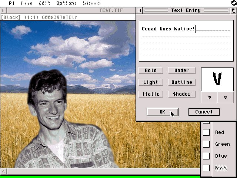Click the dimmed 'Mask' channel label
This screenshot has width=237, height=178.
point(221,168)
